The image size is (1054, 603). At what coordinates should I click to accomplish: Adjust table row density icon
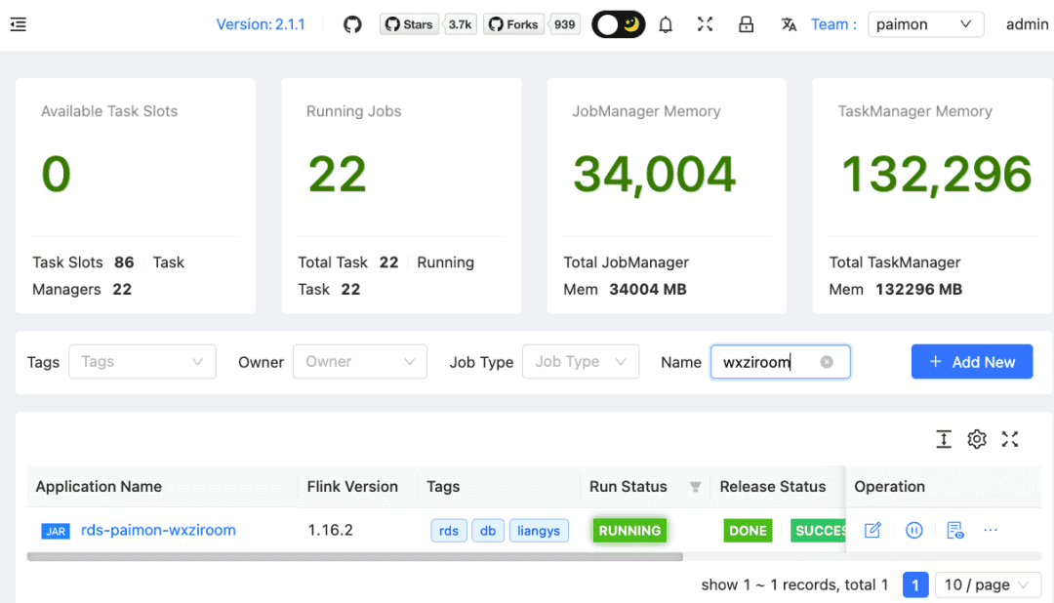(944, 439)
